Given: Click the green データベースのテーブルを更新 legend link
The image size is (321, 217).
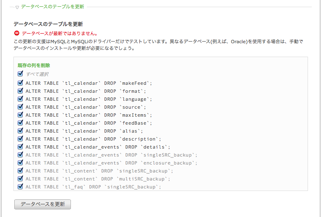Looking at the screenshot, I should coord(52,7).
